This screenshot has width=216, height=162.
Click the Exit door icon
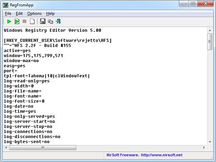(58, 22)
